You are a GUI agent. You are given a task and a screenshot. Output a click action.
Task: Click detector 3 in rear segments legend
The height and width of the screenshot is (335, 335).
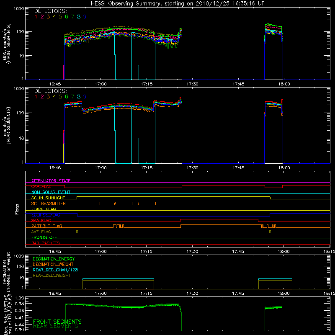[x=48, y=97]
